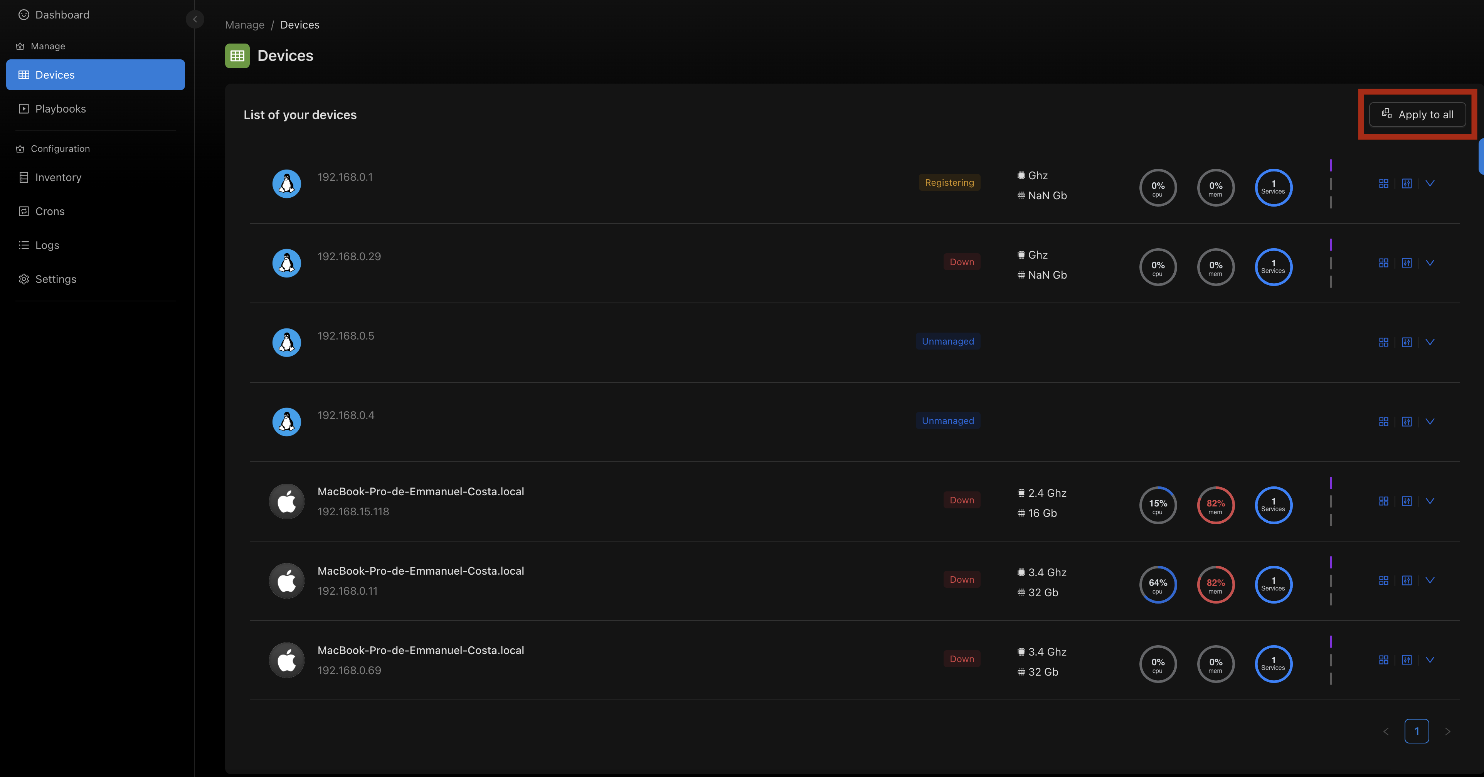Click the Apple icon for 192.168.0.69

click(287, 660)
